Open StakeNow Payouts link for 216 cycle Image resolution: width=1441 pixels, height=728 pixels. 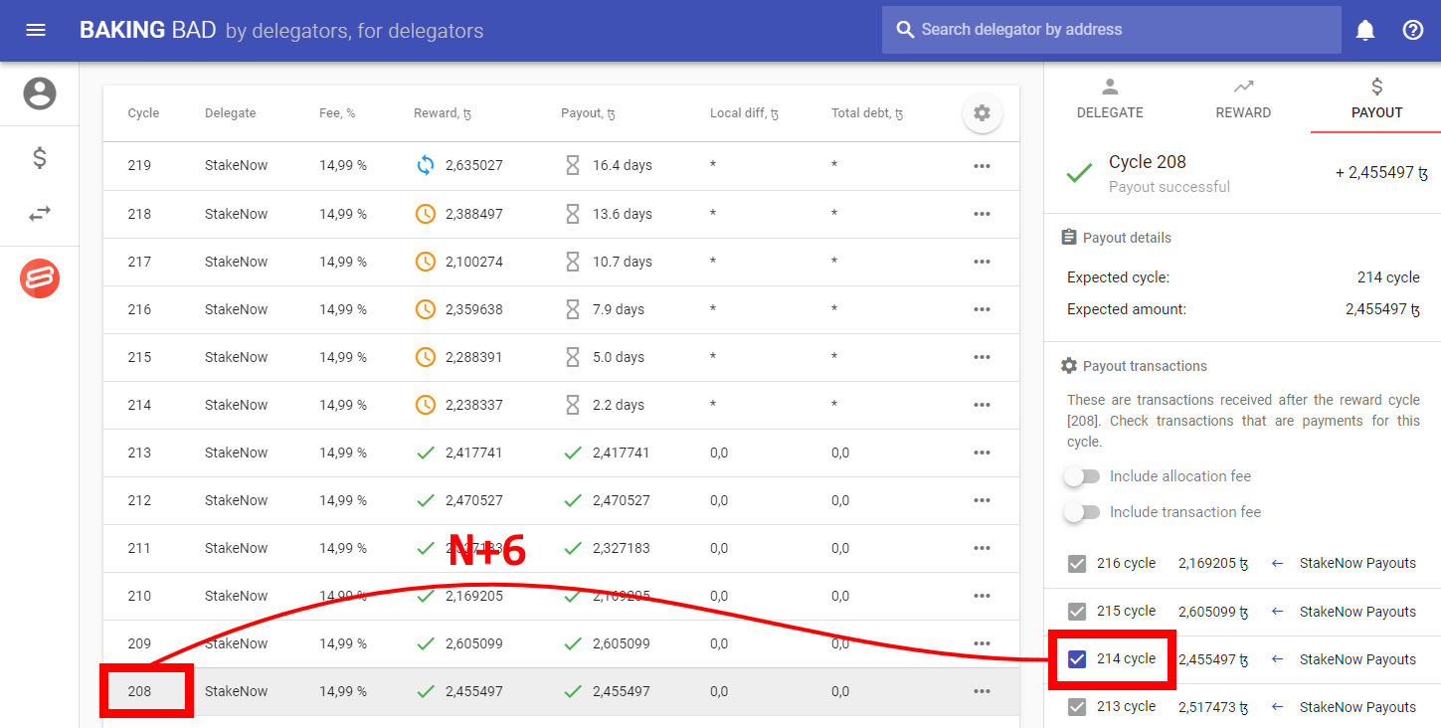click(x=1357, y=563)
